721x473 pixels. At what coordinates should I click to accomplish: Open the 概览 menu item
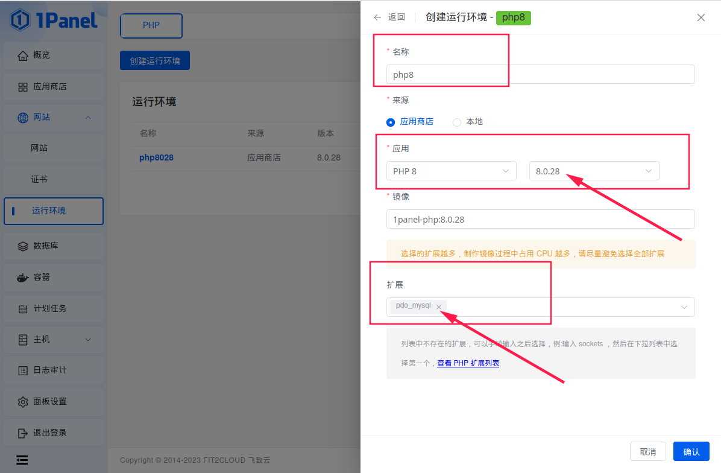(54, 56)
